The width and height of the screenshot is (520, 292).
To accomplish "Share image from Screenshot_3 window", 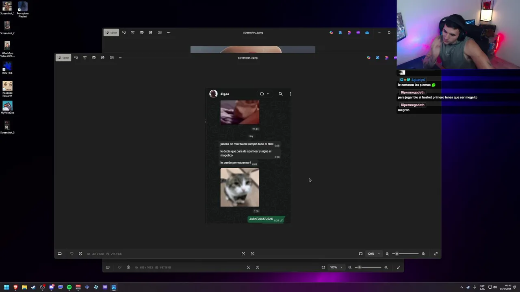I will [x=103, y=58].
